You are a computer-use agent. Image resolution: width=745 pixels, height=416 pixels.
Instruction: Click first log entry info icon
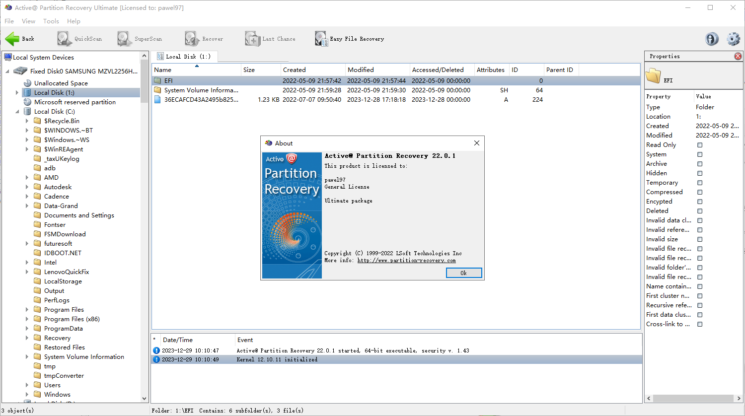(156, 350)
